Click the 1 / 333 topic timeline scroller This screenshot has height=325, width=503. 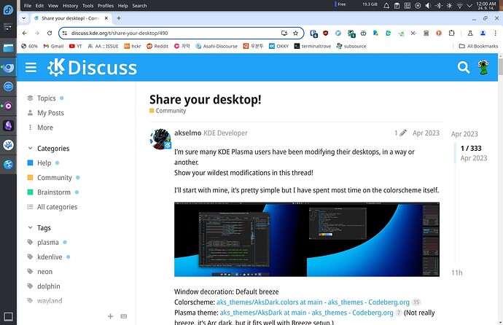pyautogui.click(x=471, y=153)
